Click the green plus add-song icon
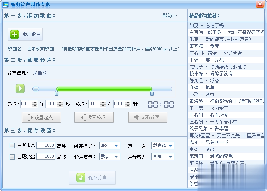 coord(14,34)
